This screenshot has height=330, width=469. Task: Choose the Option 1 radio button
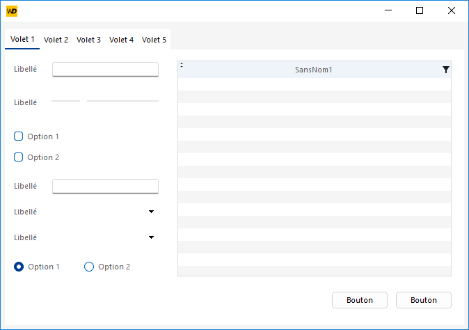tap(19, 267)
